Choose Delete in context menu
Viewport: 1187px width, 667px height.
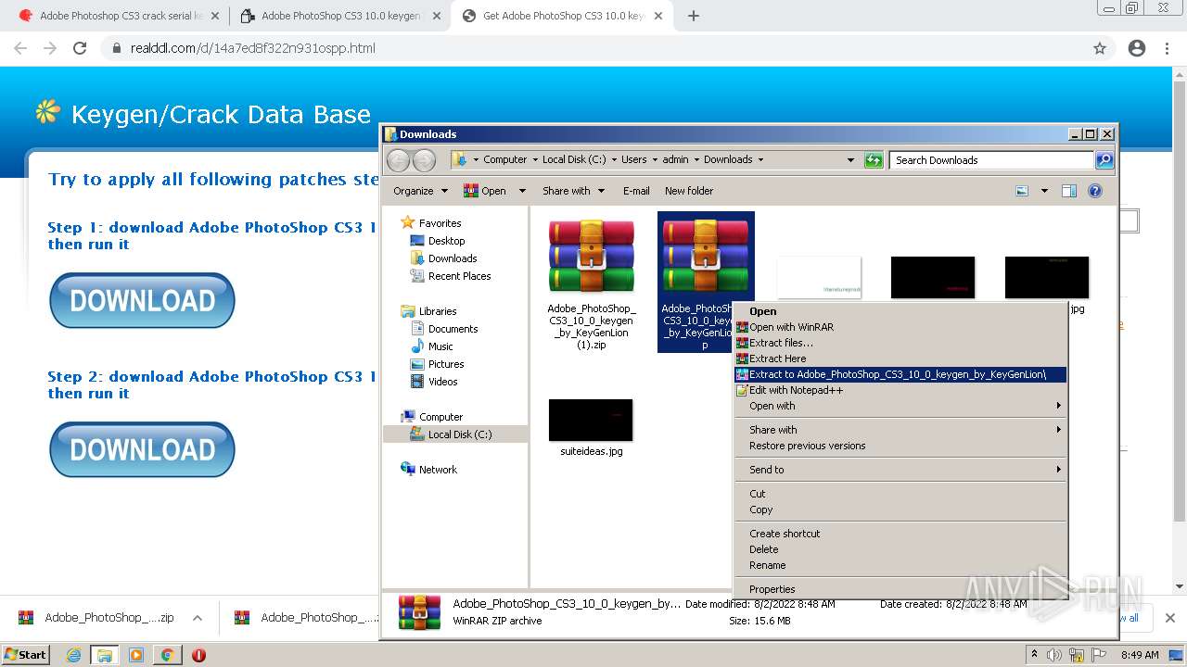tap(900, 549)
